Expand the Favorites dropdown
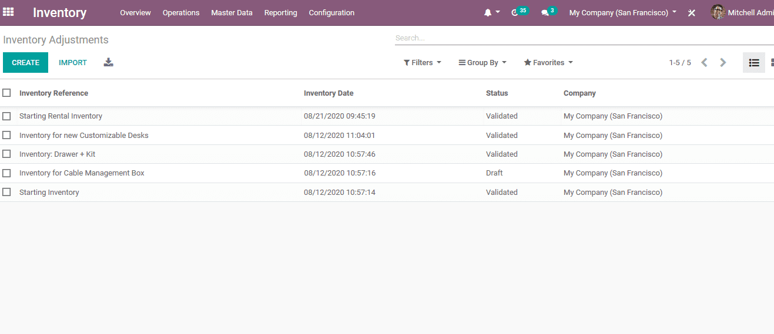 tap(548, 62)
